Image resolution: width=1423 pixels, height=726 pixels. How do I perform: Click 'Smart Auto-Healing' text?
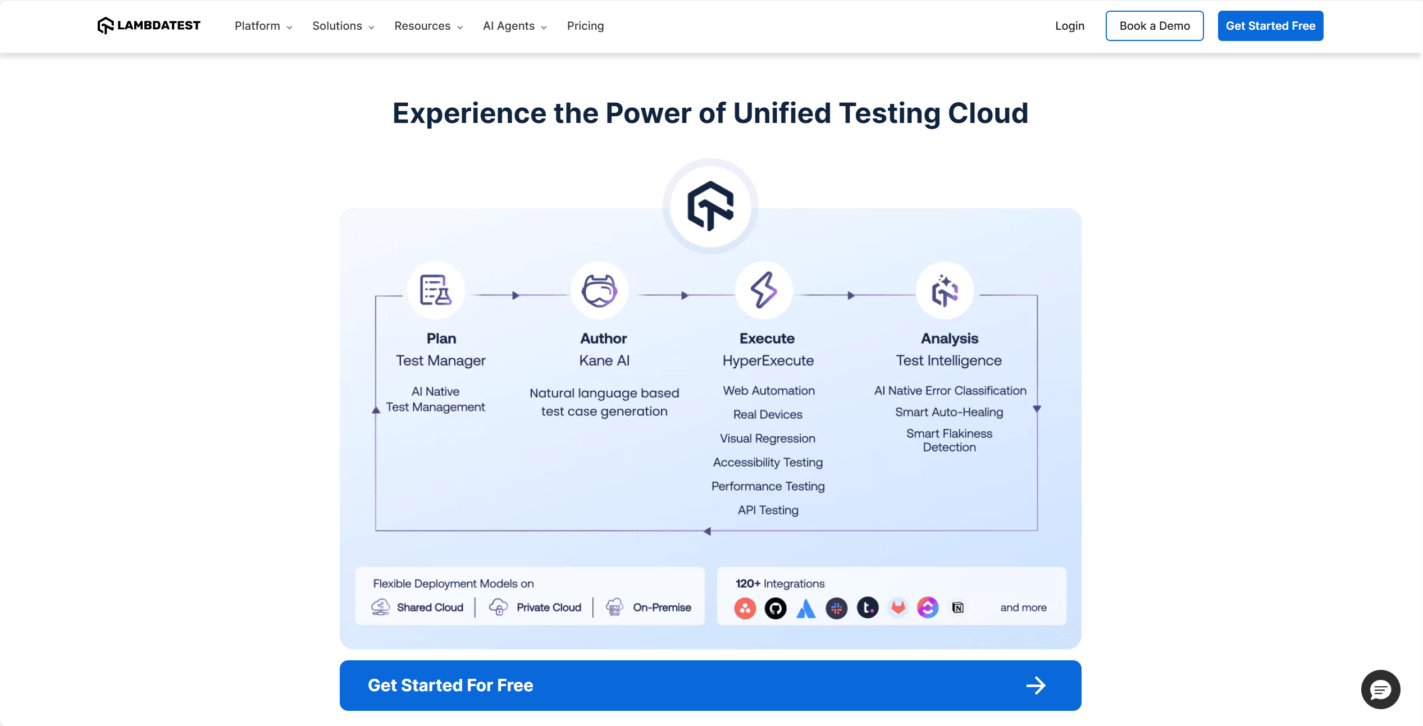click(x=949, y=412)
